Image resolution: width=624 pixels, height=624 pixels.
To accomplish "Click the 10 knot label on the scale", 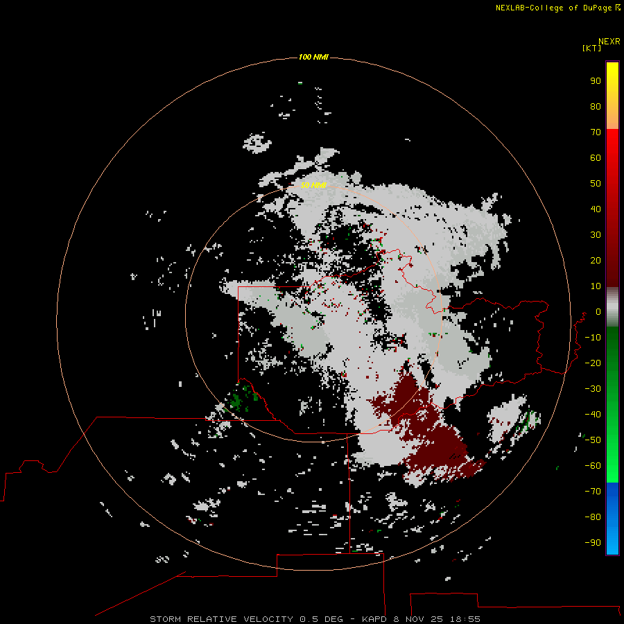I will coord(596,286).
